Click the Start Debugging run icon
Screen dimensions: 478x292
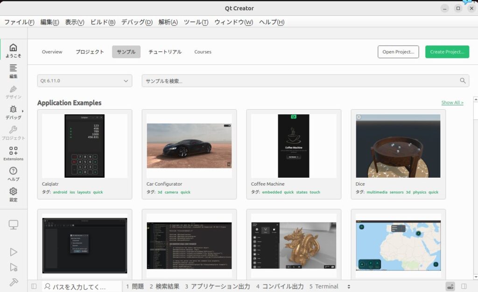[x=14, y=267]
